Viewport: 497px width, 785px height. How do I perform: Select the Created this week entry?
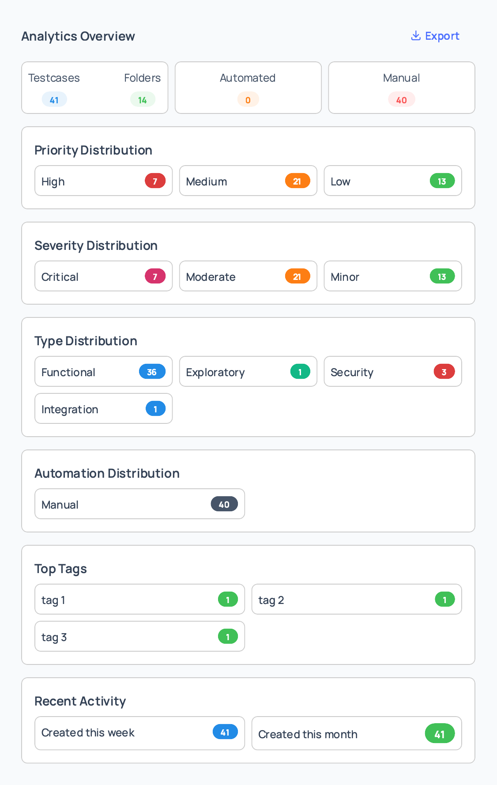click(x=139, y=733)
